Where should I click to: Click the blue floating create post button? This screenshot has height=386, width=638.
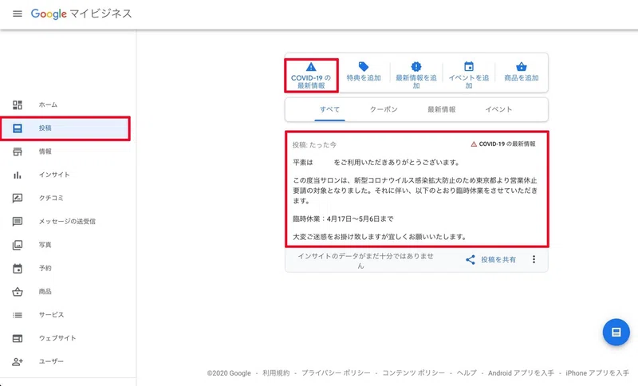pyautogui.click(x=616, y=332)
